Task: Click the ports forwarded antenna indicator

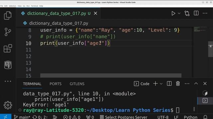Action: coord(90,117)
